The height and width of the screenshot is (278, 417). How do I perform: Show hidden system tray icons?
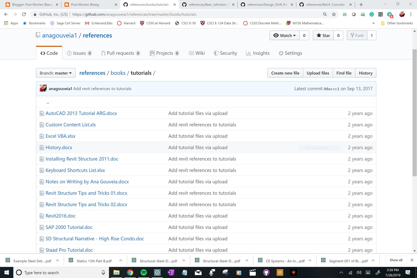pos(341,273)
